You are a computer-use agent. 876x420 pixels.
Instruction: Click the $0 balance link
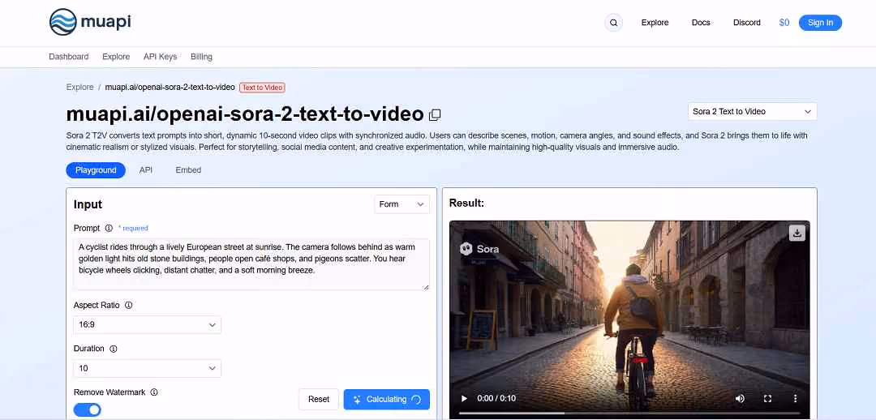click(784, 23)
